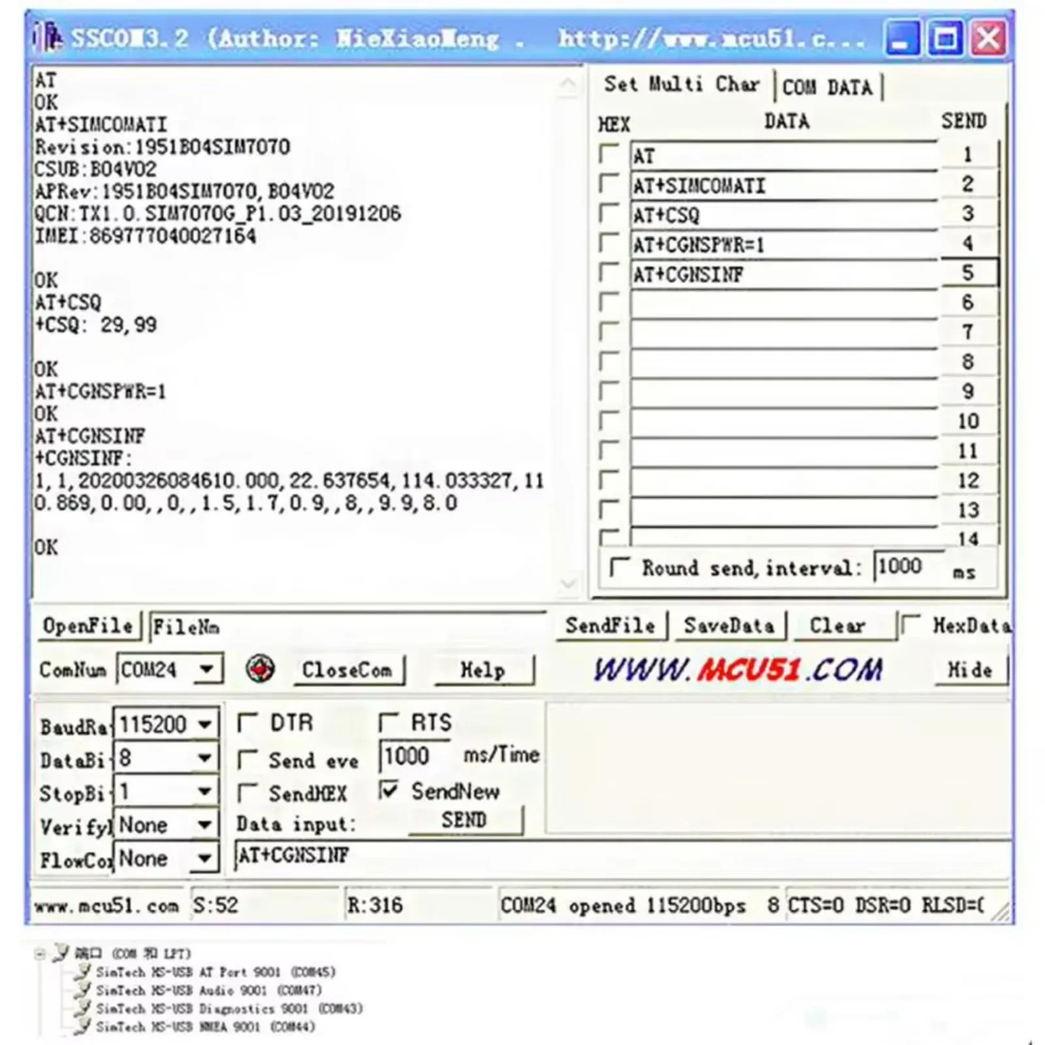Click the www.mcu51.com status bar text
The image size is (1045, 1045).
click(x=106, y=906)
